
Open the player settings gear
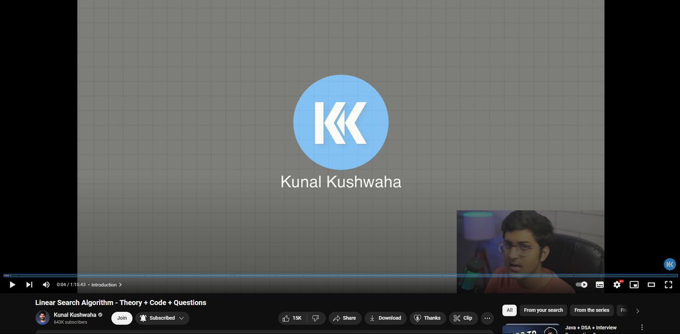pyautogui.click(x=617, y=285)
